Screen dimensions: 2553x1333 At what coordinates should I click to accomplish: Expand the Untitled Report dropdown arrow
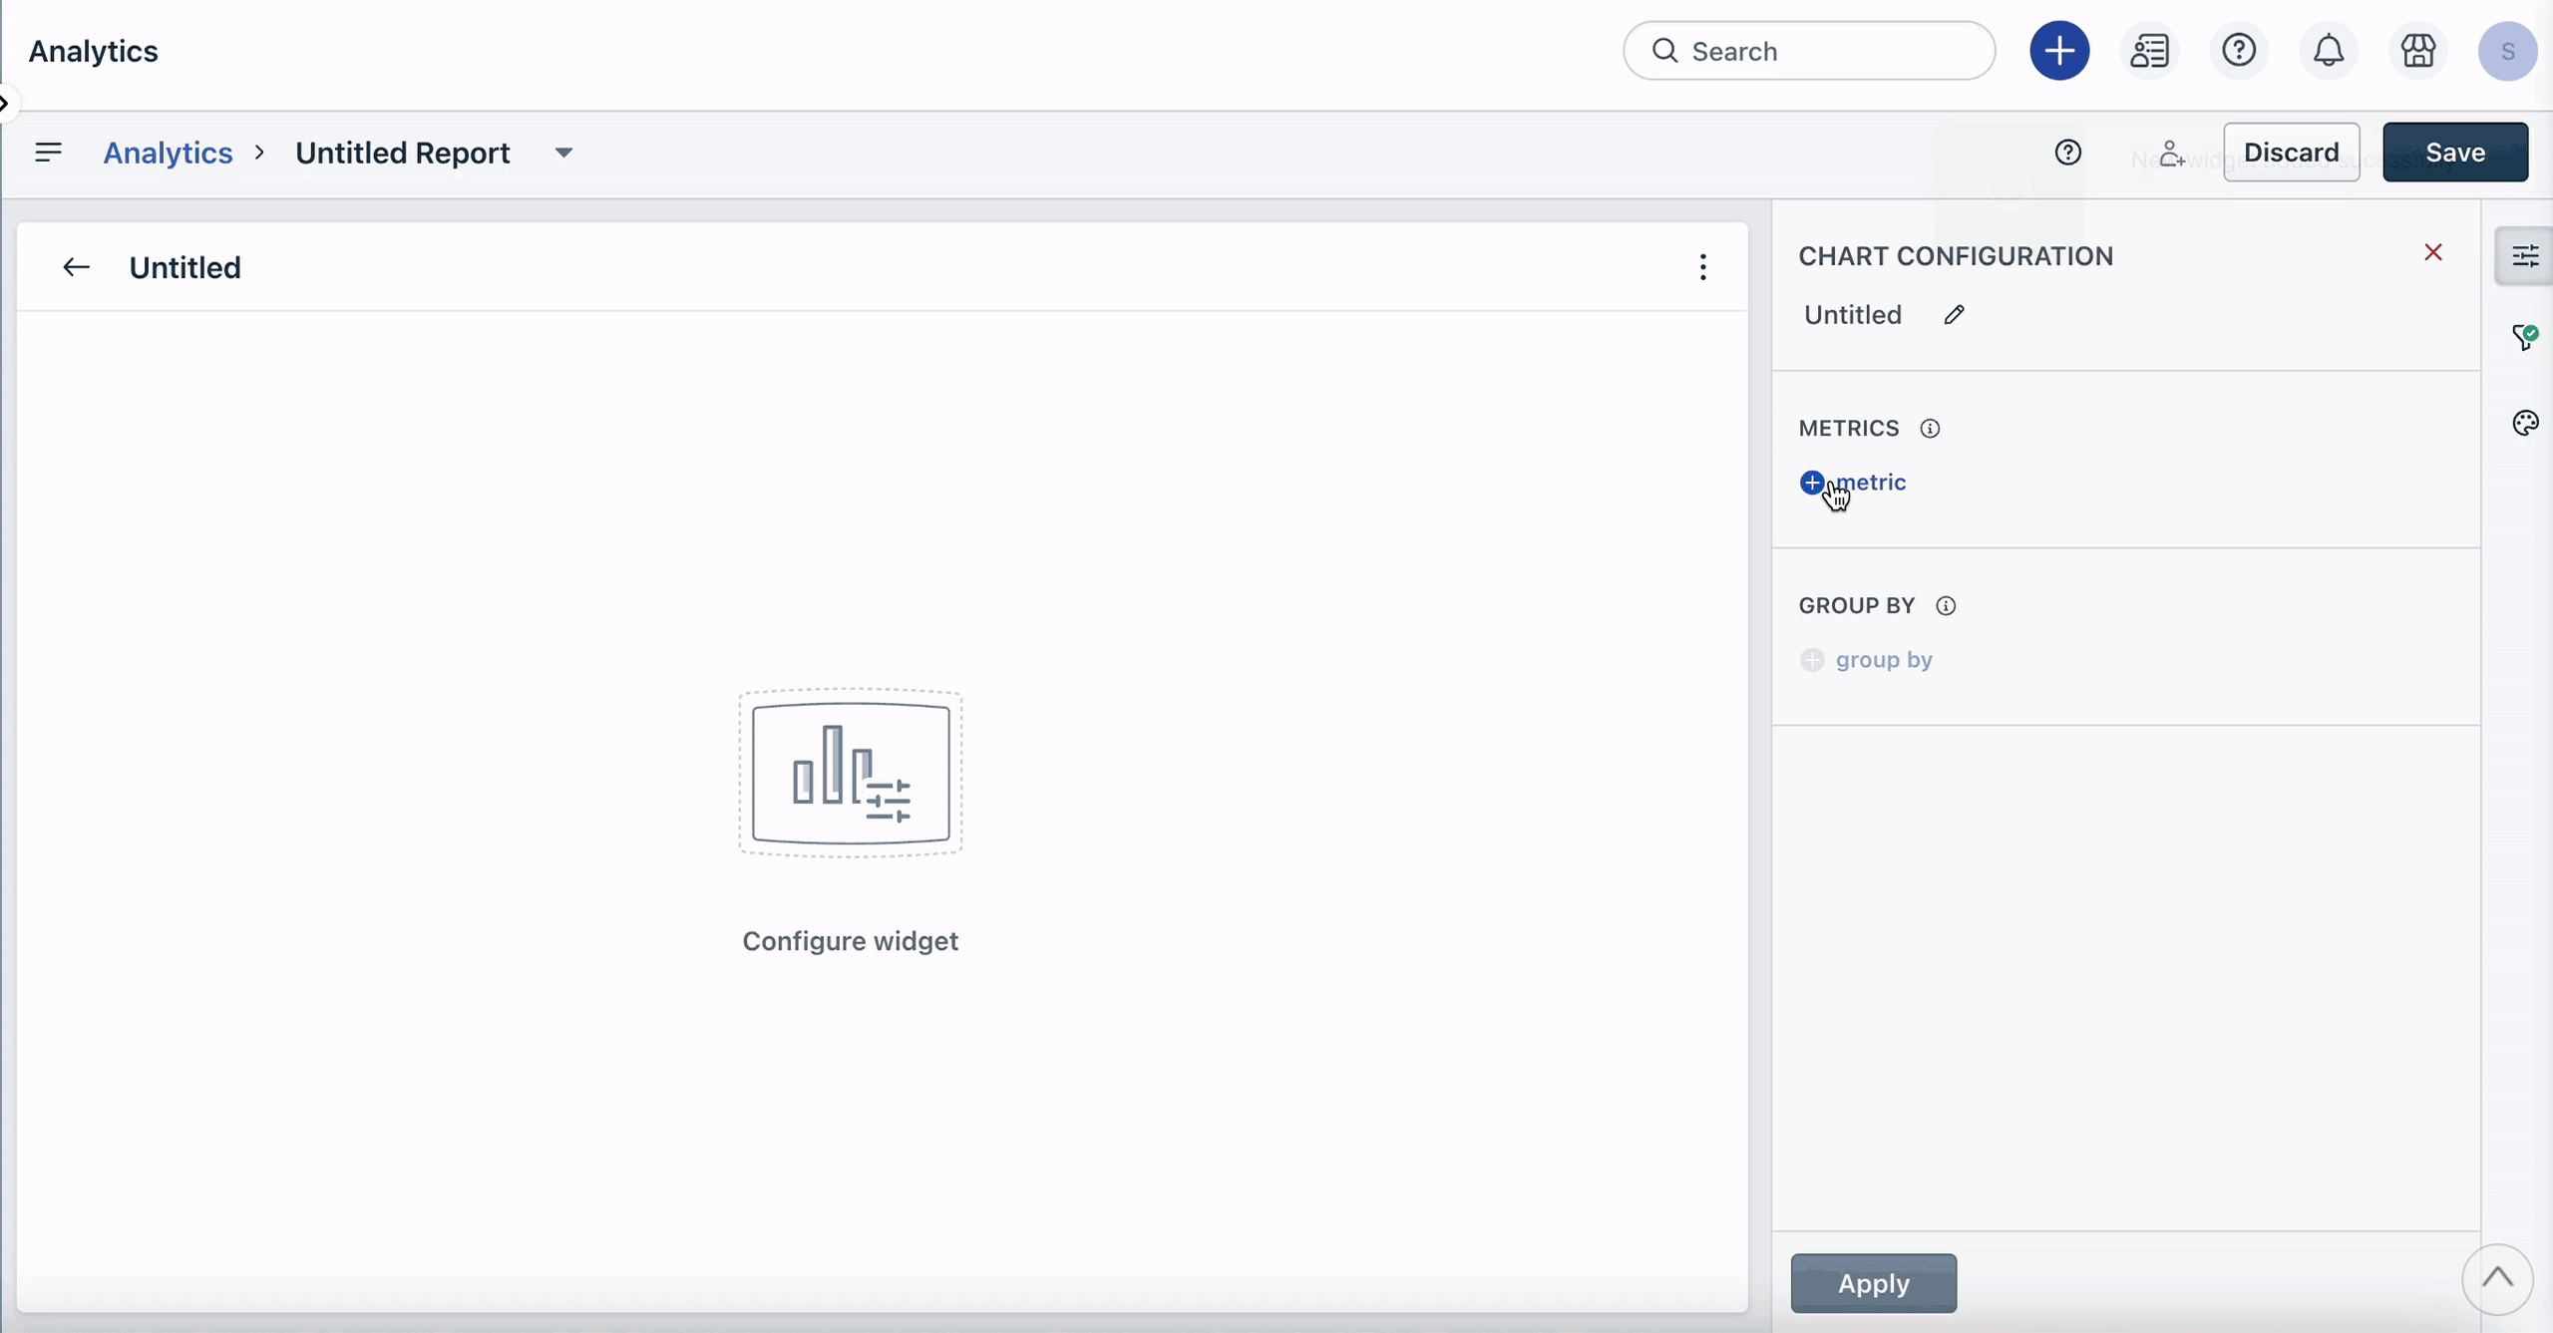pos(563,154)
